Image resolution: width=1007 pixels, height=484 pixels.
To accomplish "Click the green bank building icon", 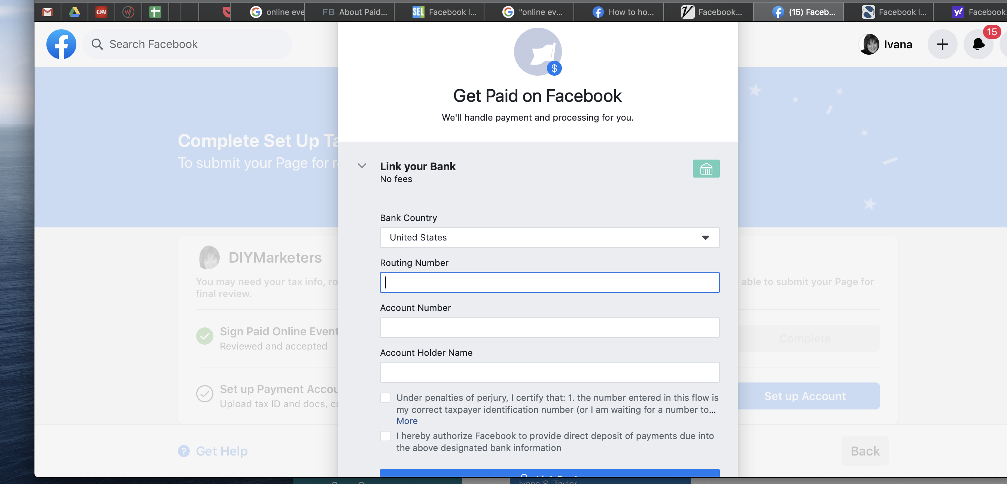I will click(x=706, y=169).
